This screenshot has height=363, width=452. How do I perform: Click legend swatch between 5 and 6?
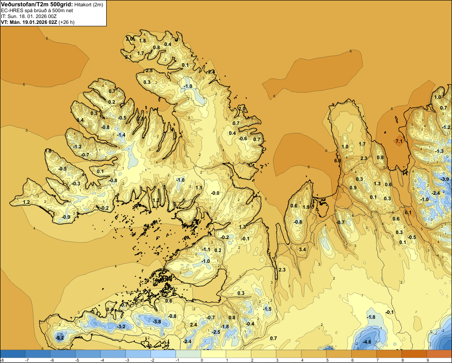coord(339,354)
